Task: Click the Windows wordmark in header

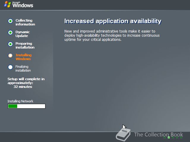Action: [23, 5]
